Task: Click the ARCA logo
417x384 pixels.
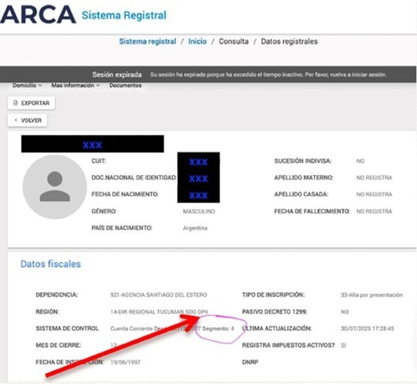Action: [x=38, y=14]
